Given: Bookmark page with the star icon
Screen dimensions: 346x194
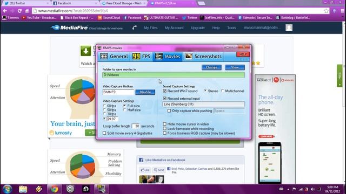Looking at the screenshot, I should click(x=327, y=11).
